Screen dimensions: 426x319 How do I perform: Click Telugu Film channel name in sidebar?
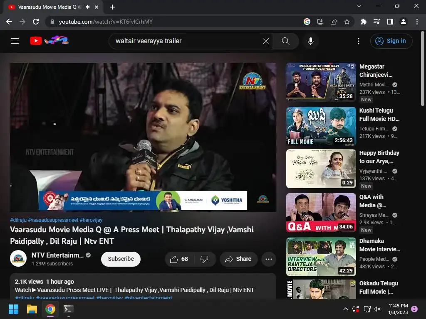click(374, 129)
